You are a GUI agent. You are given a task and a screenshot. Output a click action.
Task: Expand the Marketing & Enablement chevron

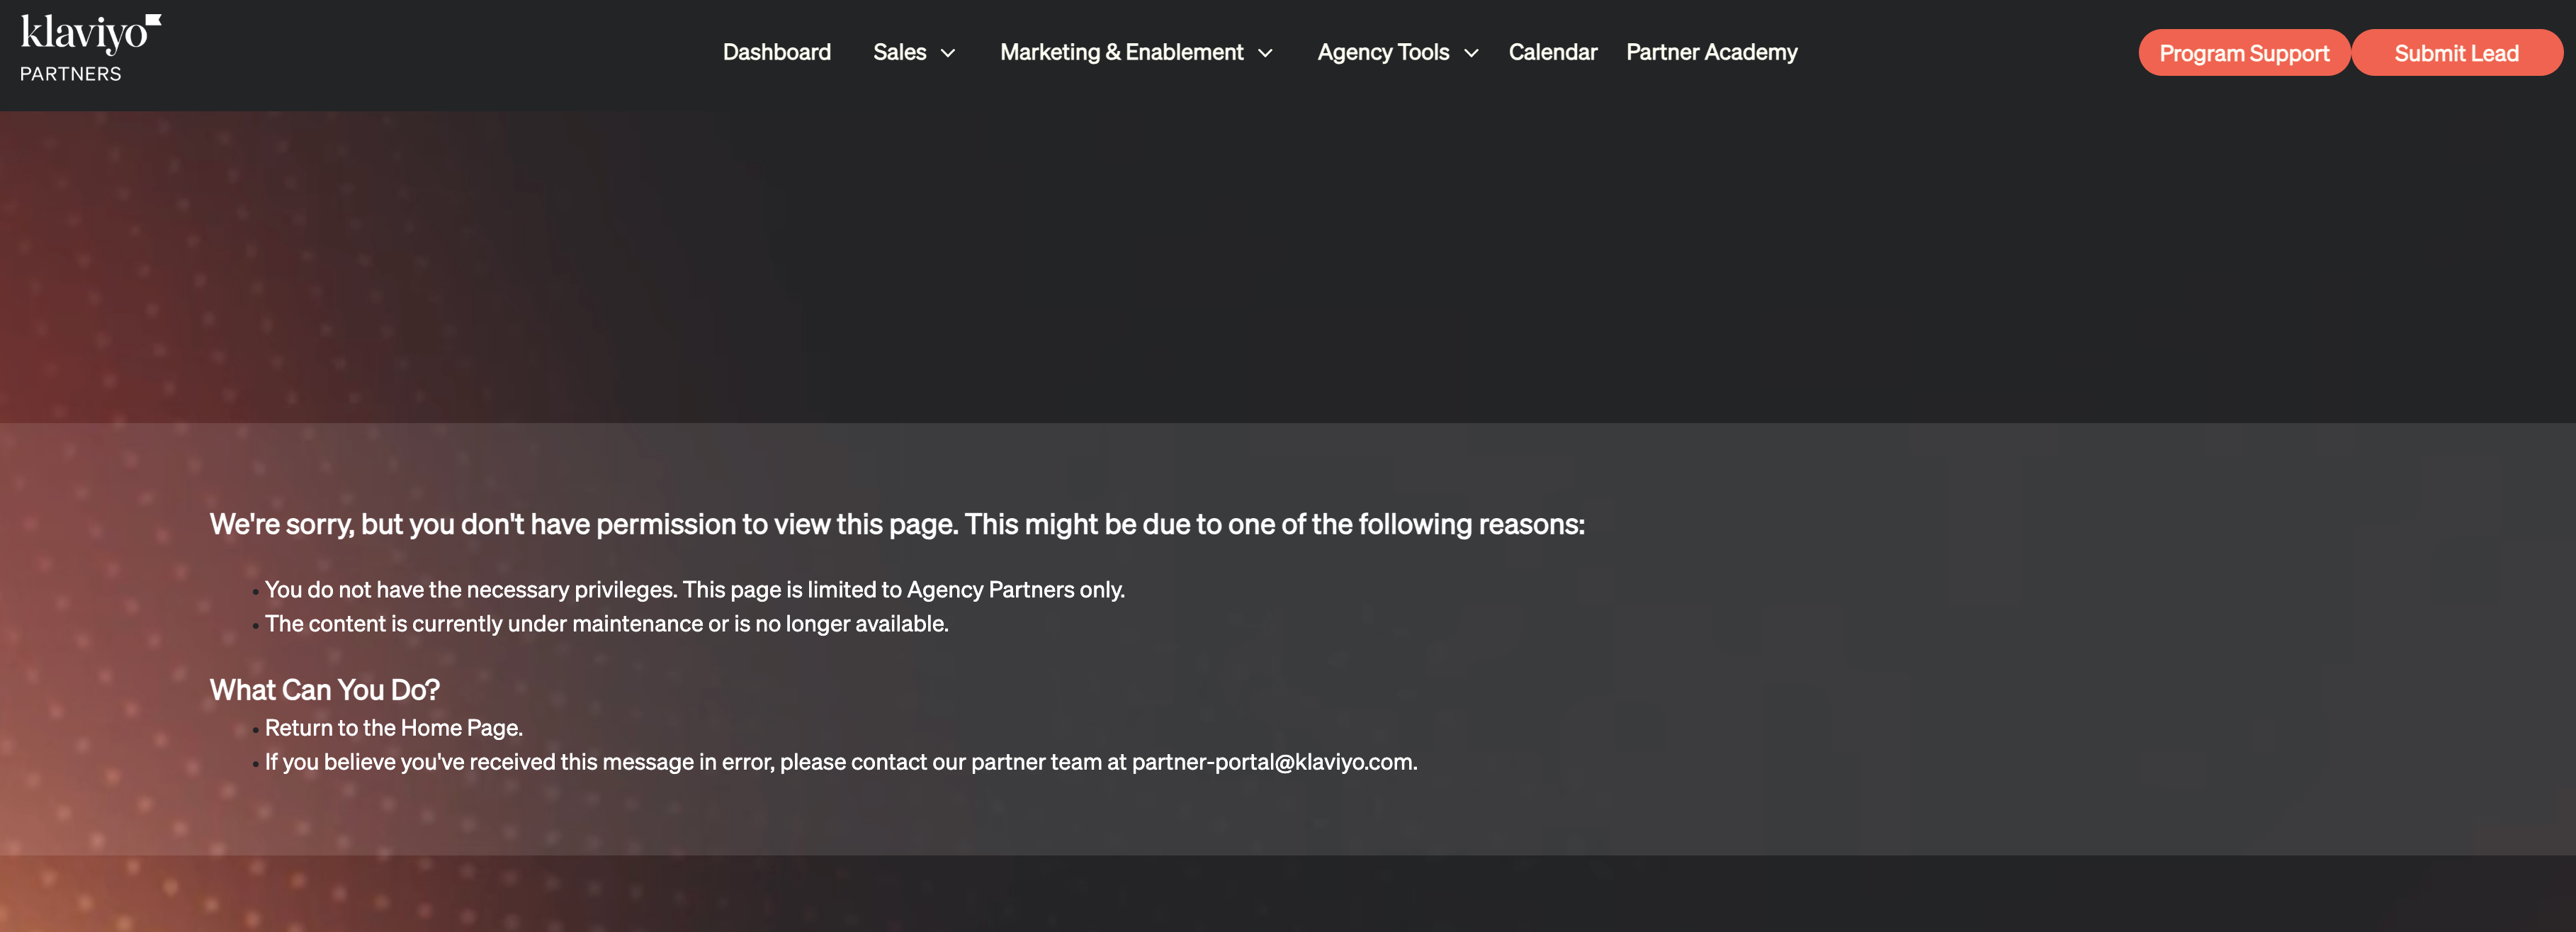tap(1265, 53)
